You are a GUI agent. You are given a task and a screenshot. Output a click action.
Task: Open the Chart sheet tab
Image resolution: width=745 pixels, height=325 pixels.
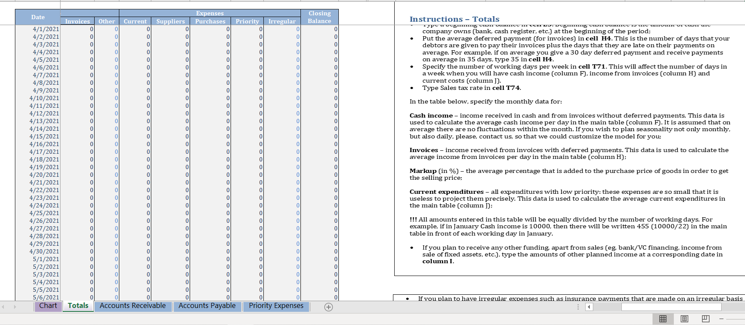click(x=48, y=306)
